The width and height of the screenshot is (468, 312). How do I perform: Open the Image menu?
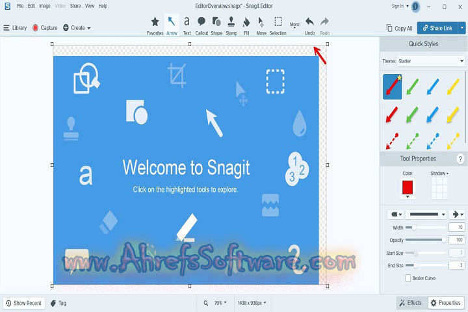pos(45,6)
